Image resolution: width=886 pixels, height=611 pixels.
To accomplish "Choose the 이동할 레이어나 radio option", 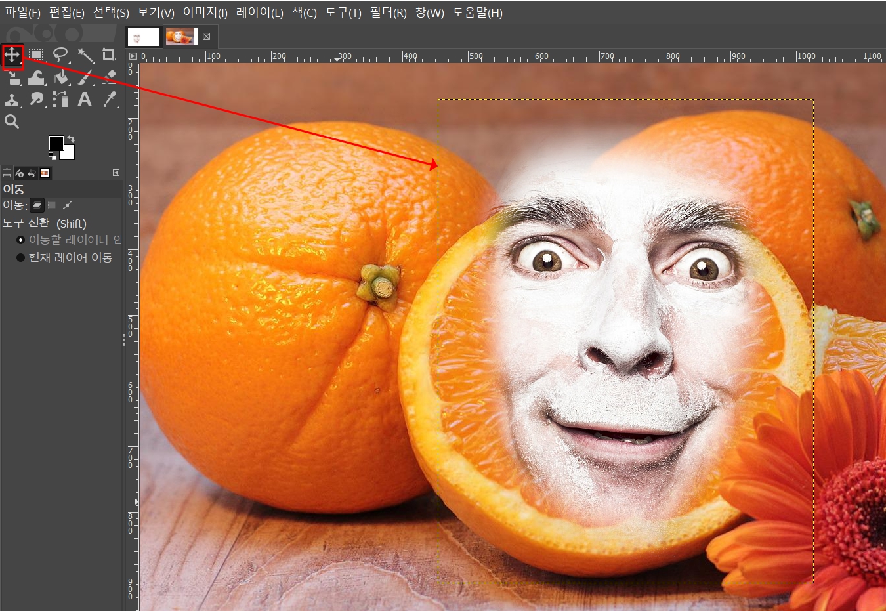I will [69, 240].
